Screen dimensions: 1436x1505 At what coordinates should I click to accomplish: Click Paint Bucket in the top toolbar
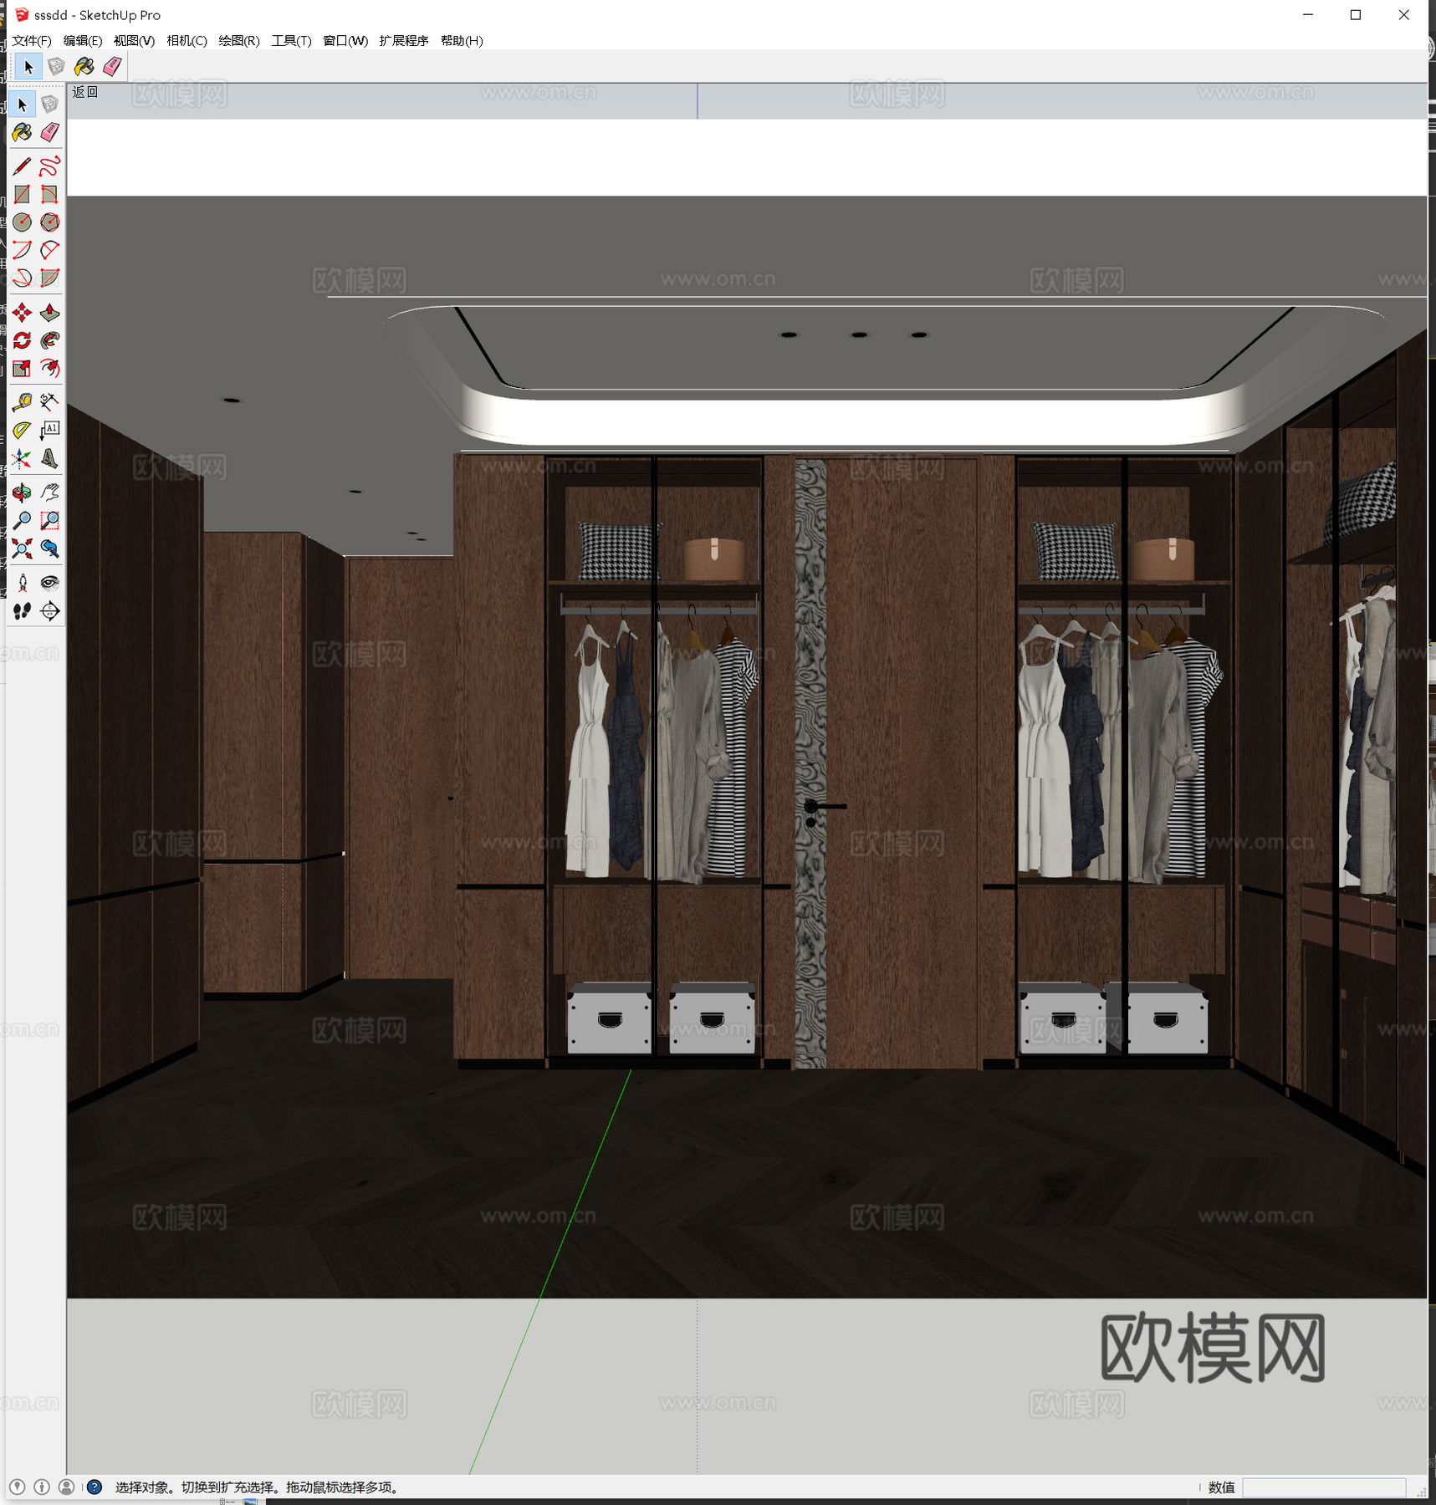click(x=84, y=67)
